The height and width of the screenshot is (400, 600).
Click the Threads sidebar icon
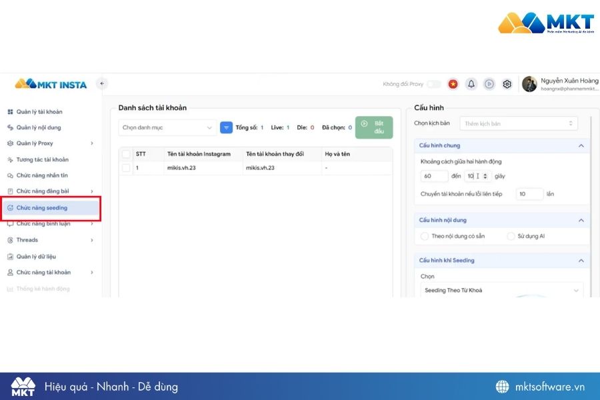click(x=10, y=240)
